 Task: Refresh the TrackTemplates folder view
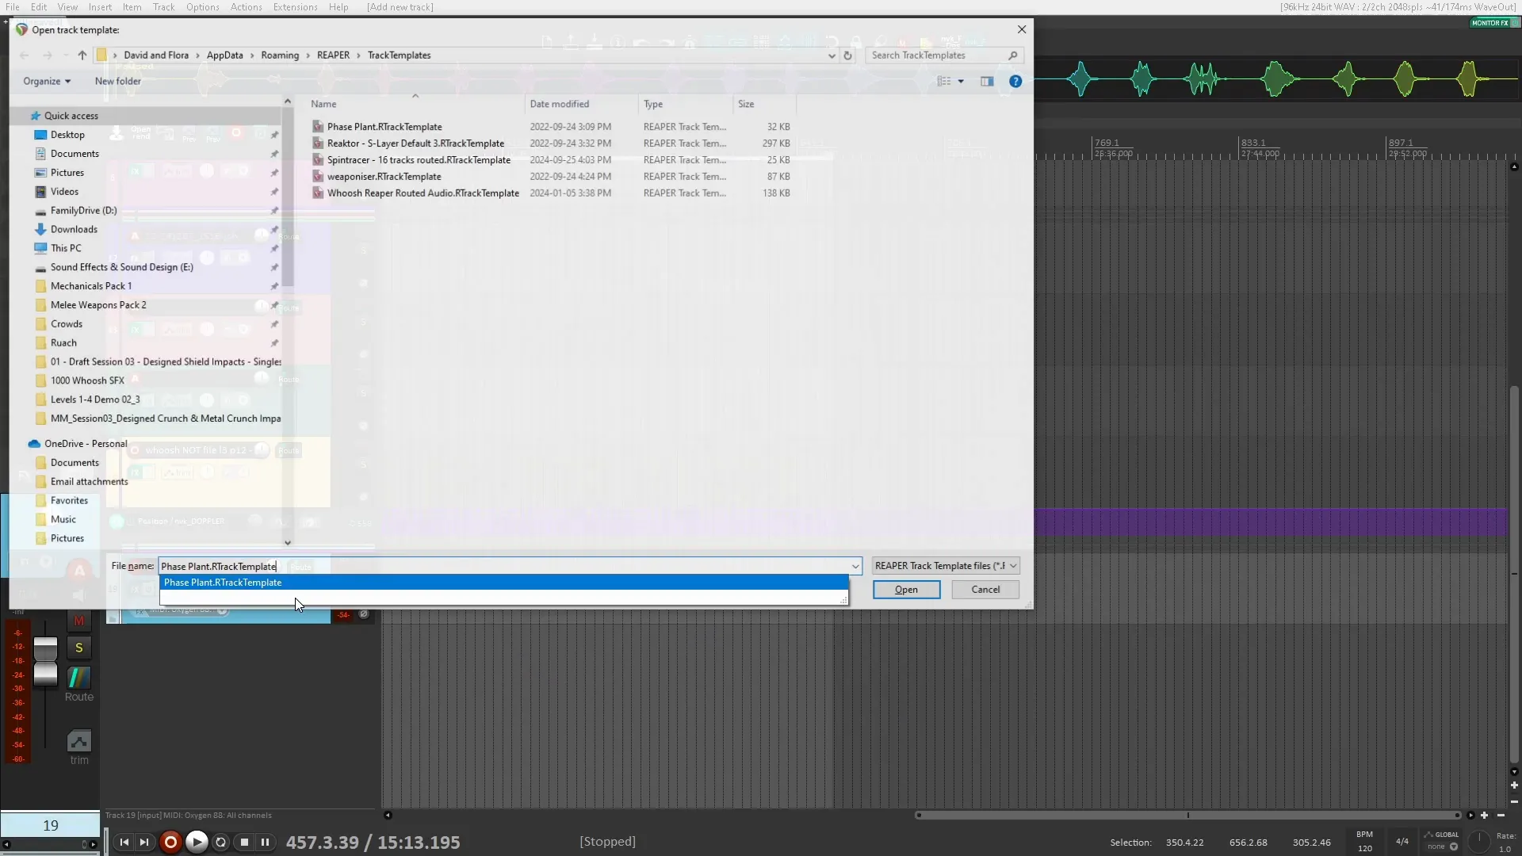tap(847, 55)
